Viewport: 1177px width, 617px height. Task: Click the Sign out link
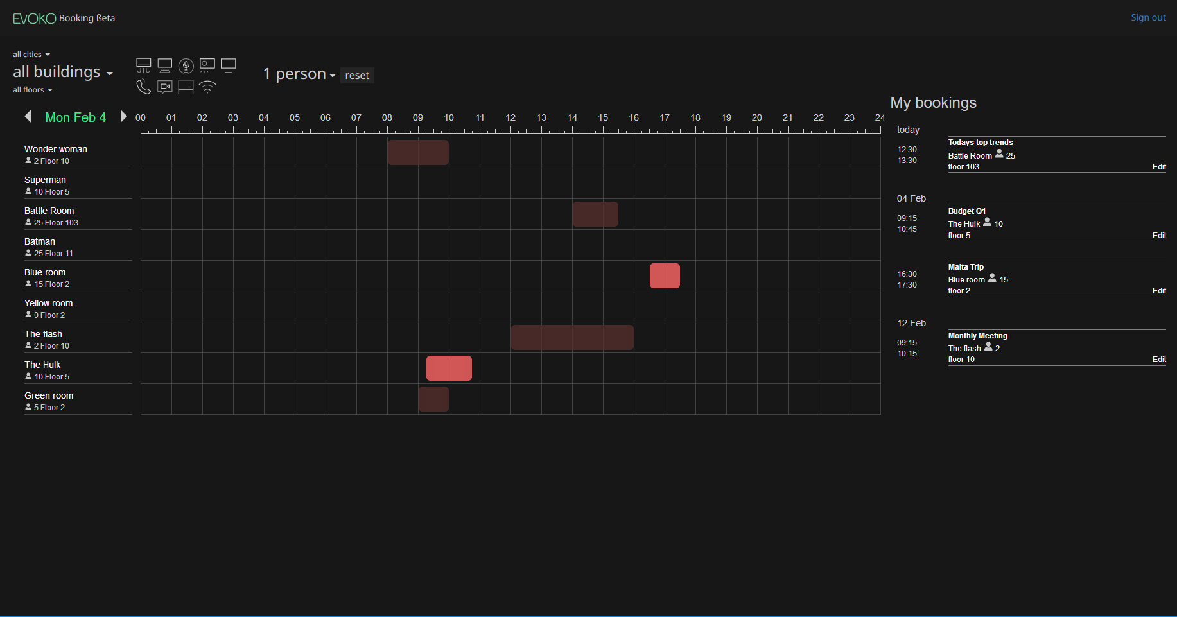pyautogui.click(x=1148, y=18)
